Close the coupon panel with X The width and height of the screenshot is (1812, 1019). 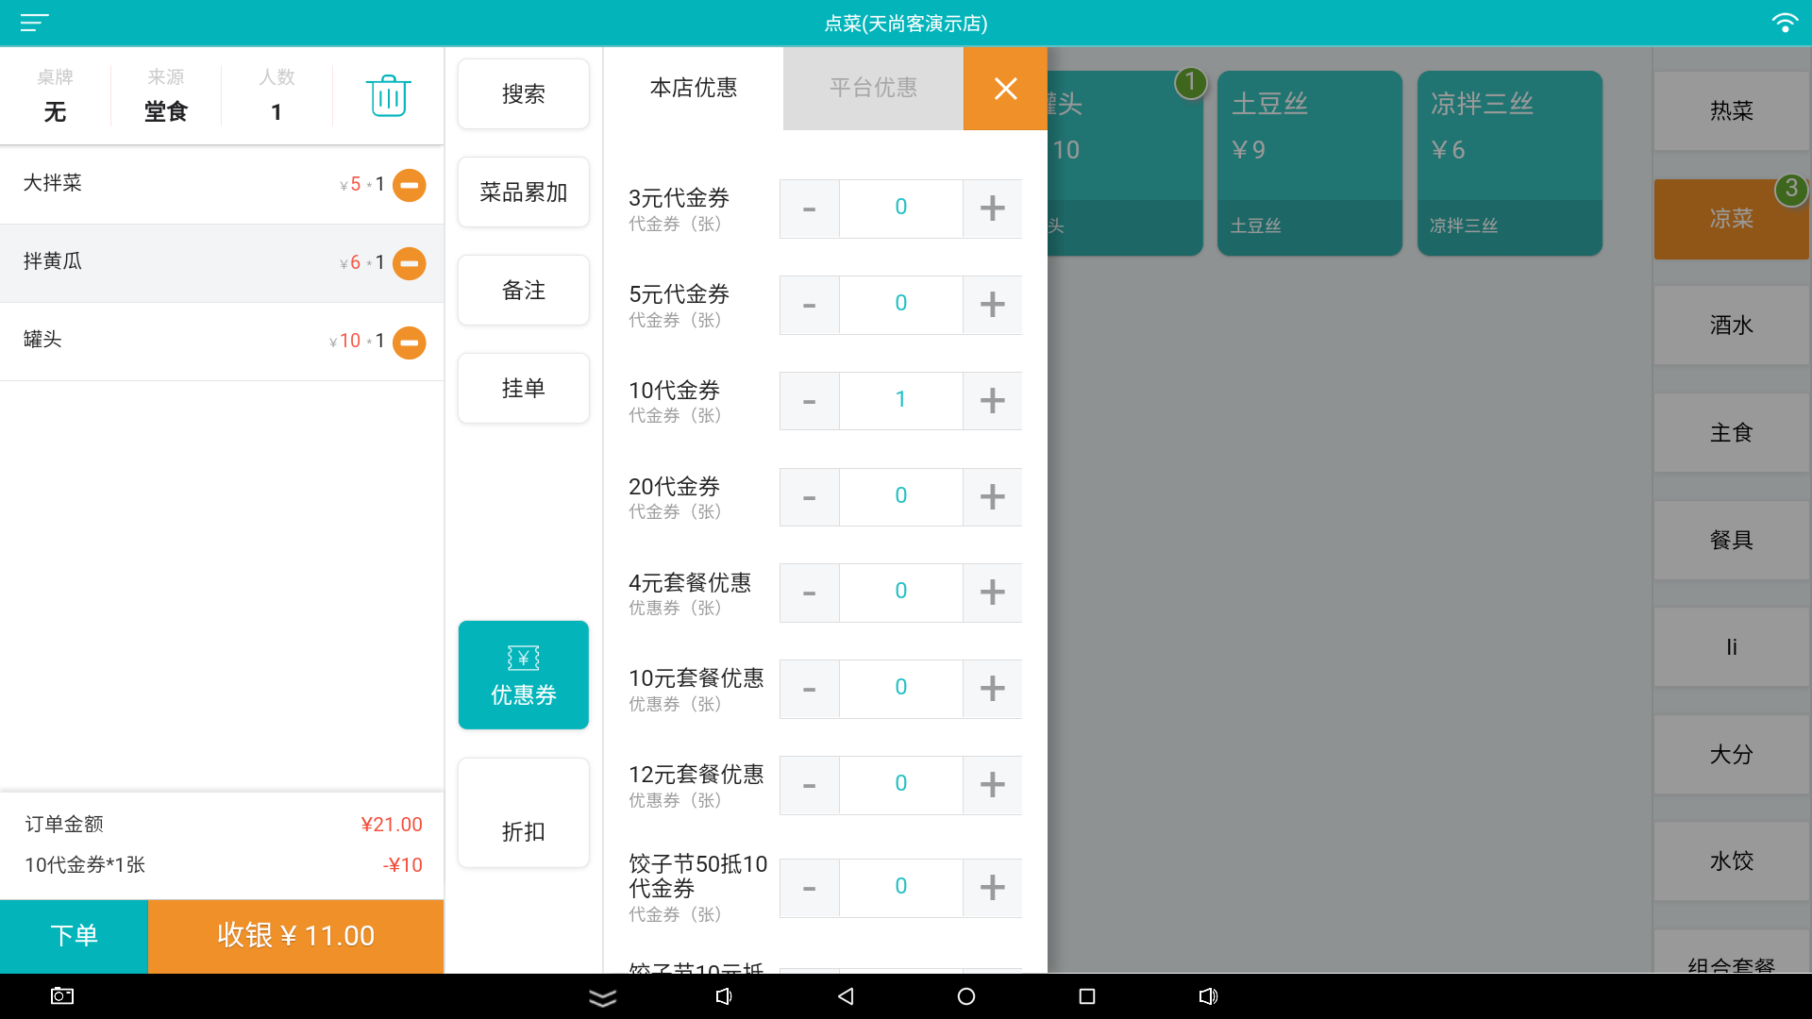tap(1005, 89)
